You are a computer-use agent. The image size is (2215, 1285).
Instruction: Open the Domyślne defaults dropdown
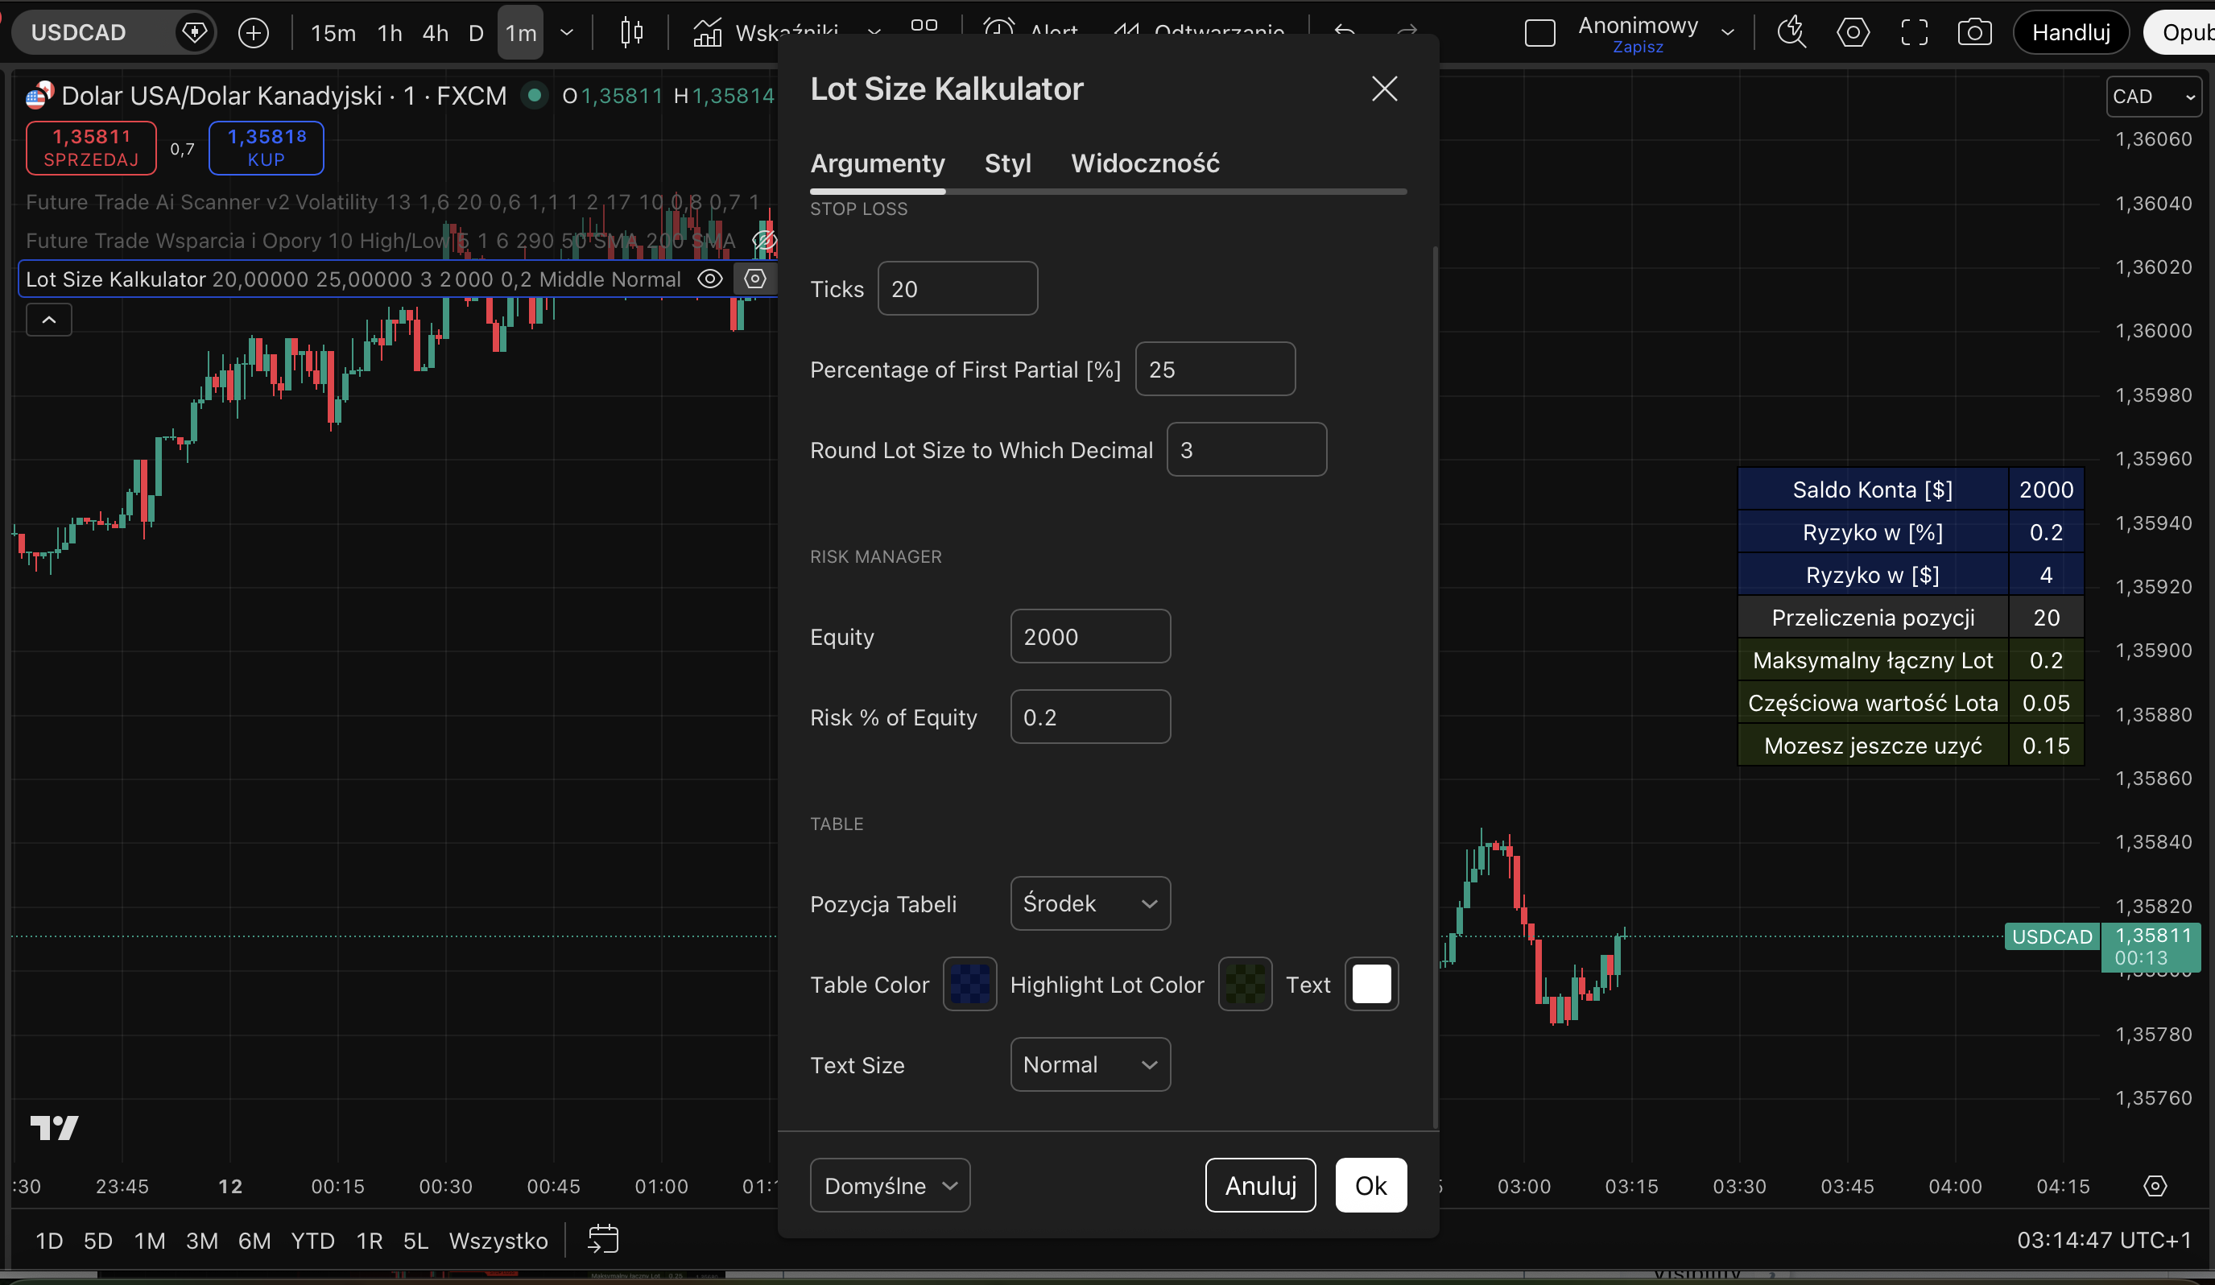click(890, 1186)
